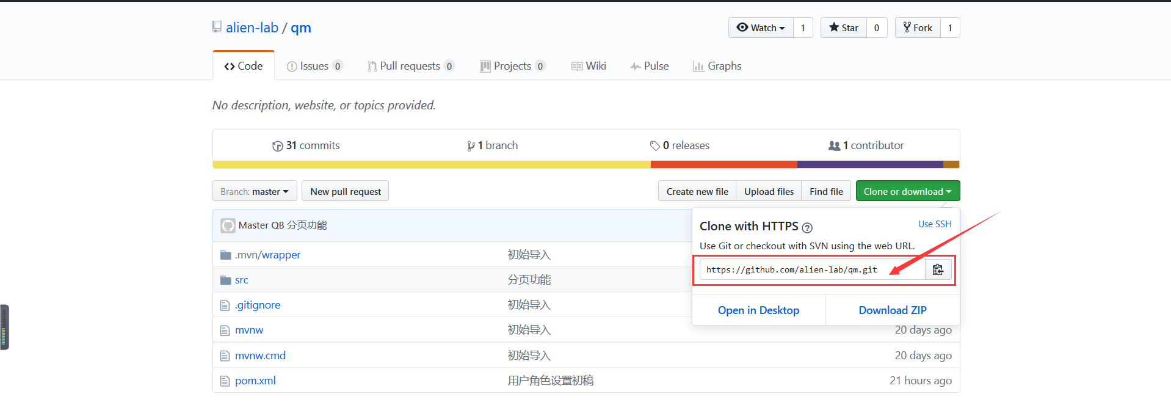Open the mvnw.cmd file

pyautogui.click(x=260, y=356)
